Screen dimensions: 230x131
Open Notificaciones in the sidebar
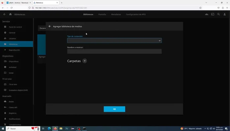16,119
